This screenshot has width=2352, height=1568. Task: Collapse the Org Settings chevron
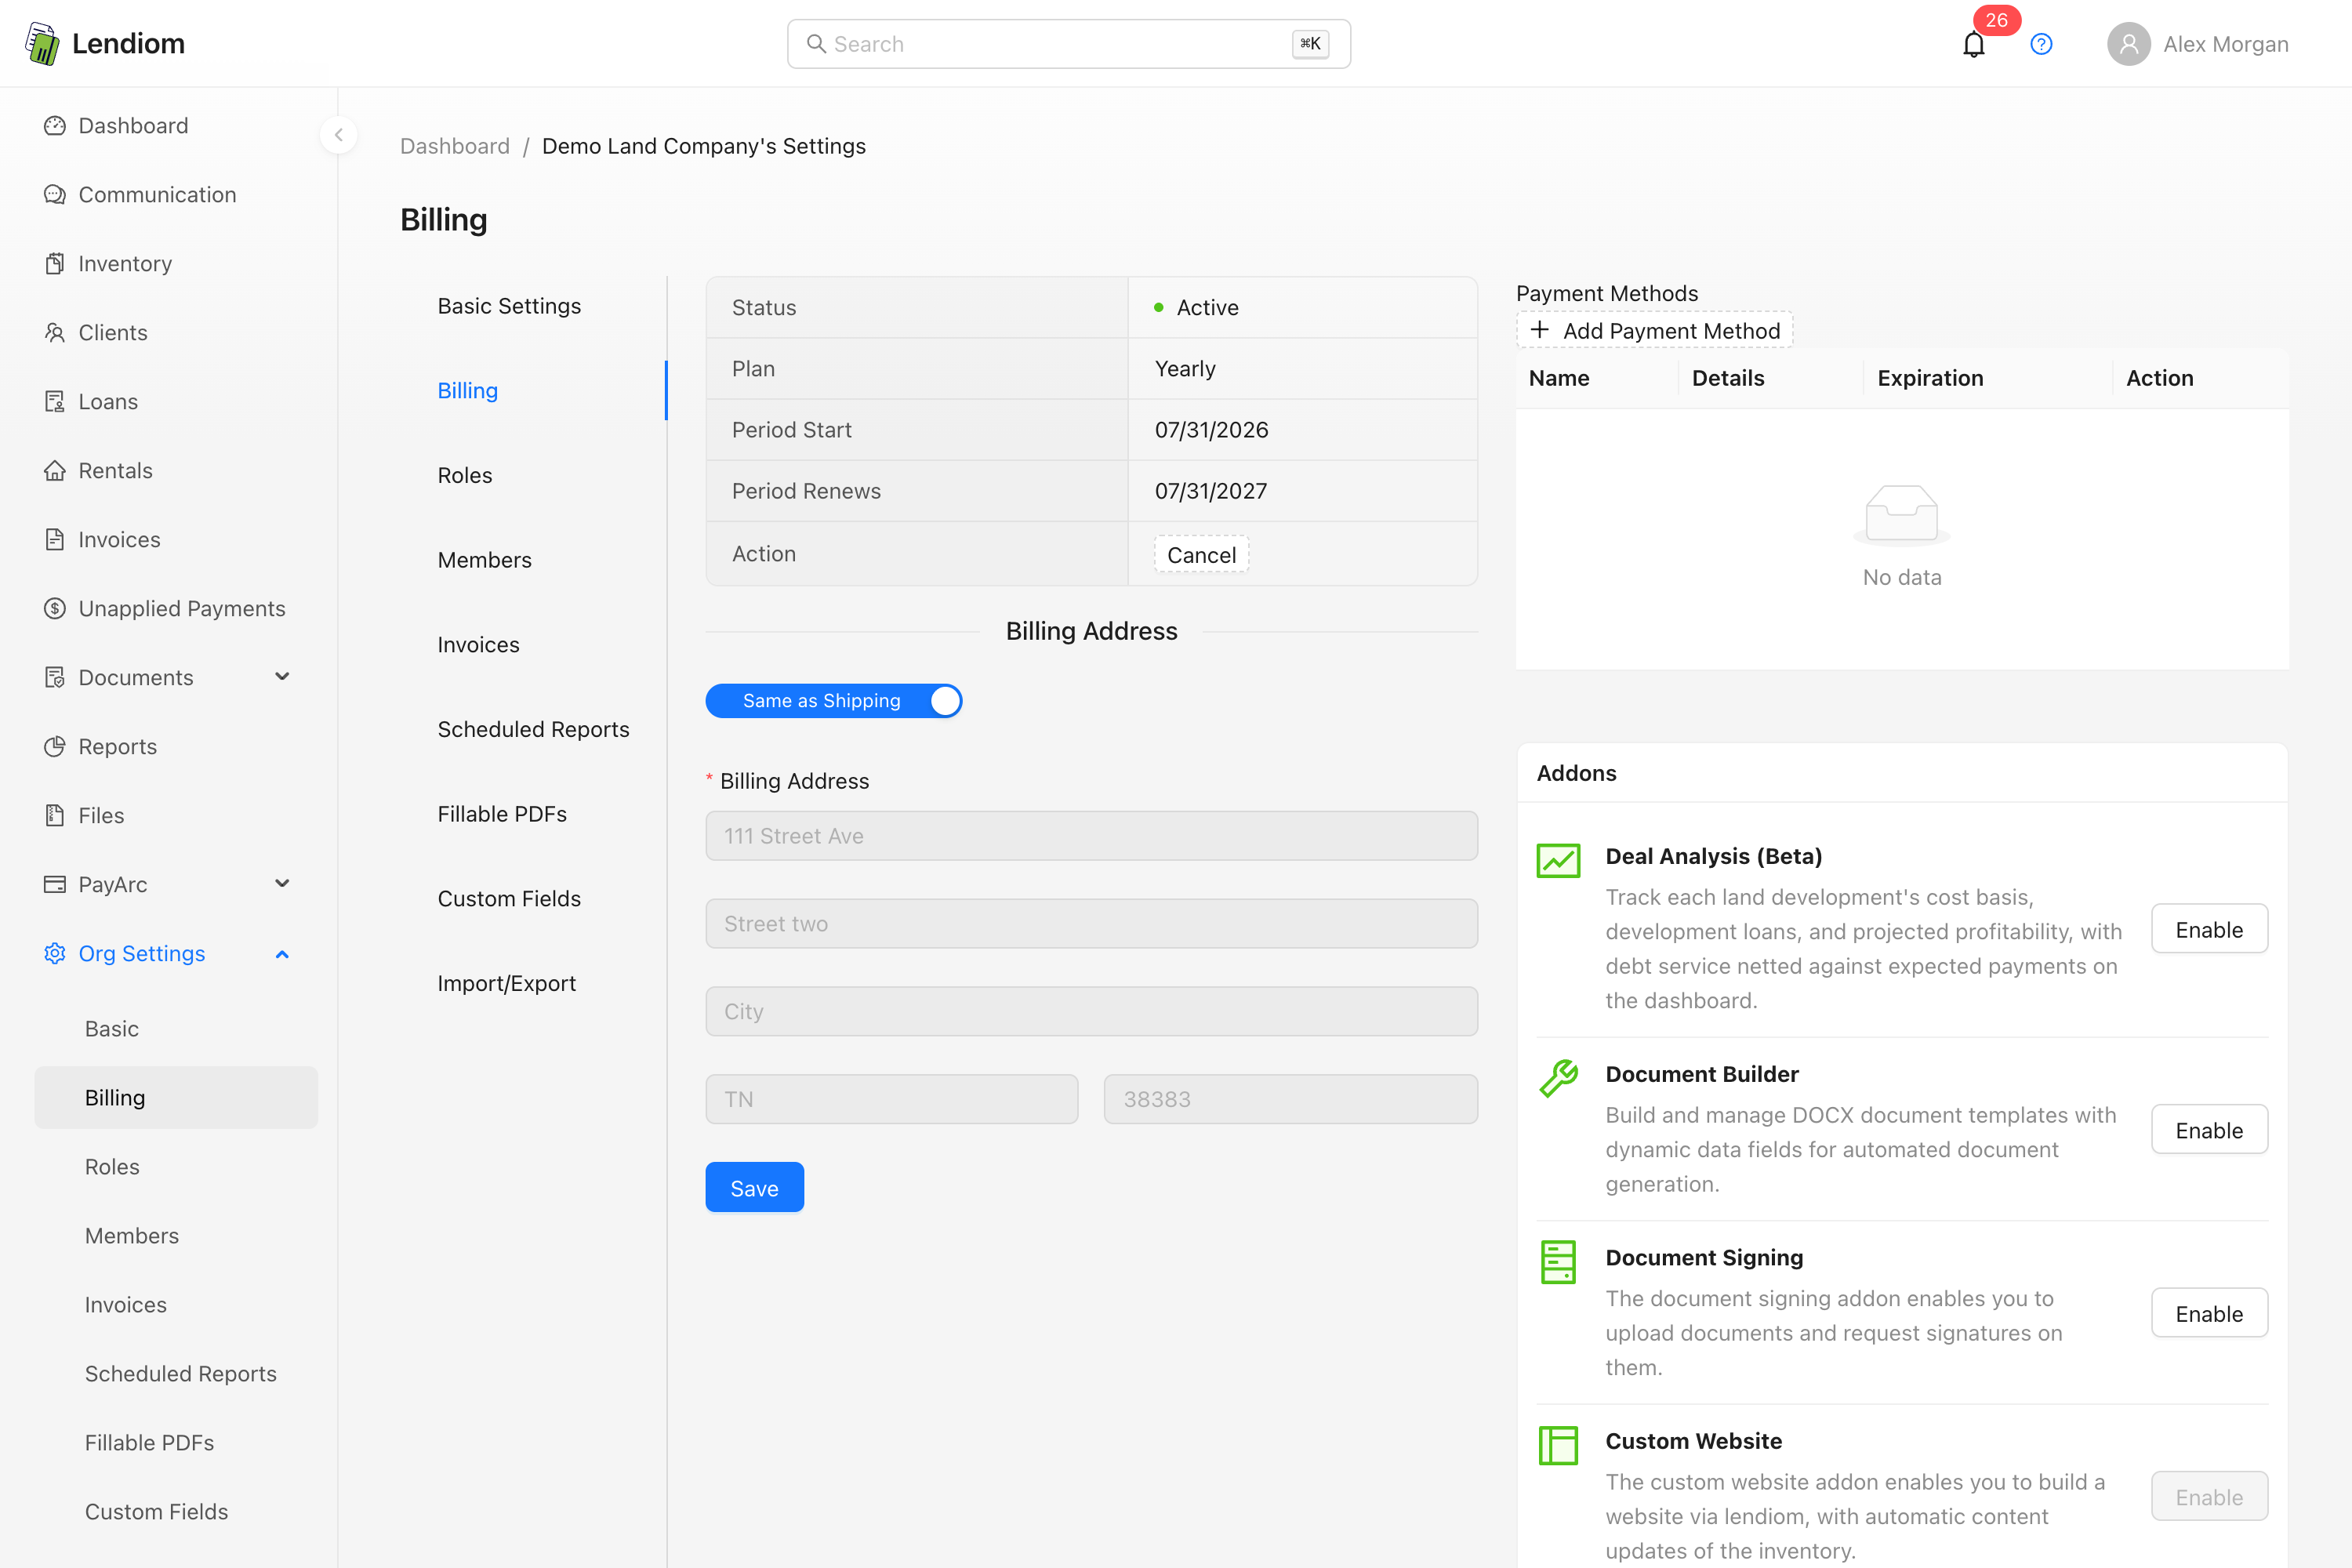click(x=282, y=954)
